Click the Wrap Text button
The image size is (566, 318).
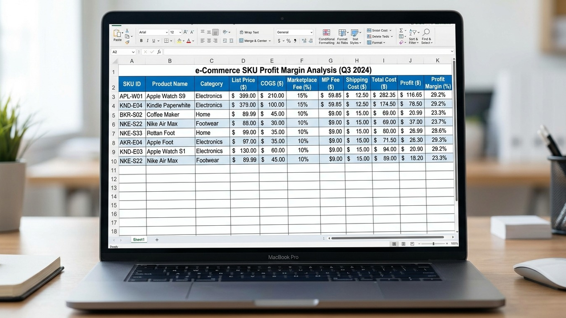click(249, 32)
